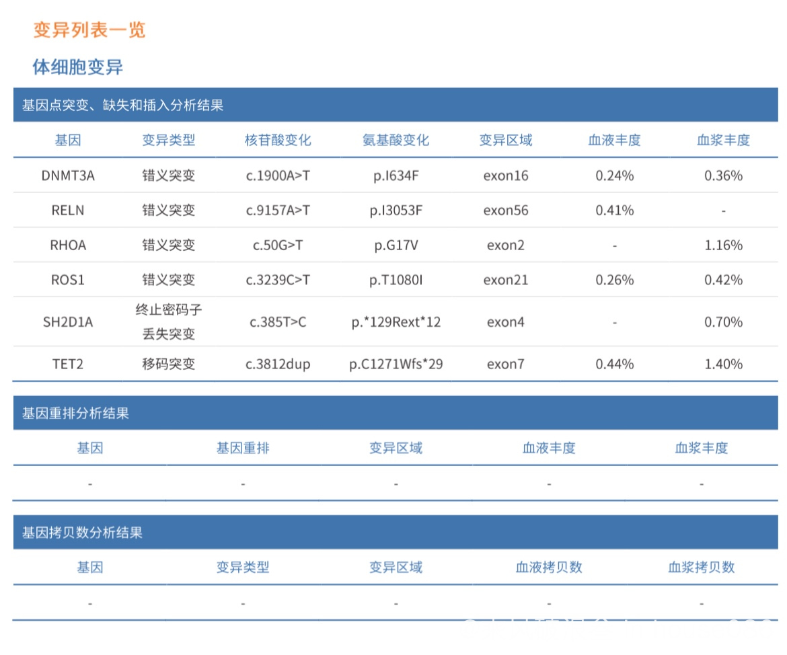The height and width of the screenshot is (655, 787).
Task: Click the 移码突变 type cell
Action: click(168, 364)
